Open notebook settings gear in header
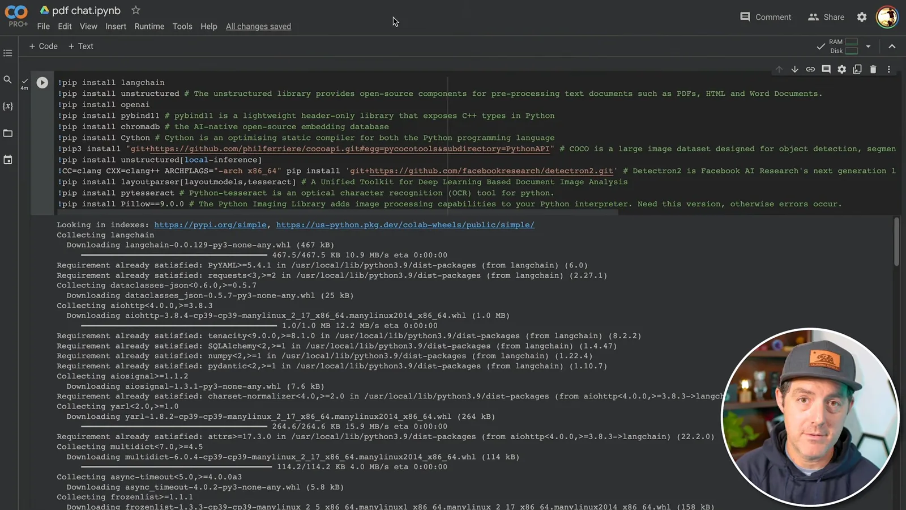Image resolution: width=906 pixels, height=510 pixels. point(862,17)
